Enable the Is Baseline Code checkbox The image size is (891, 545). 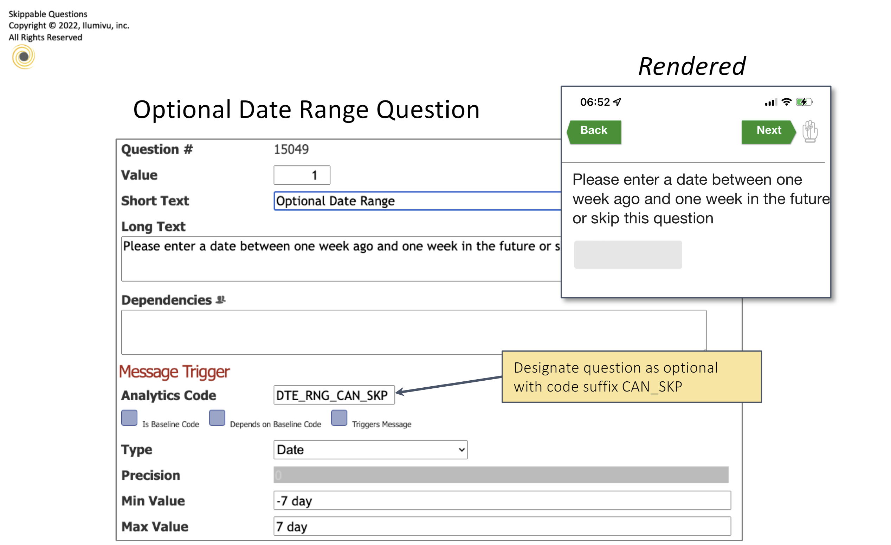point(129,418)
